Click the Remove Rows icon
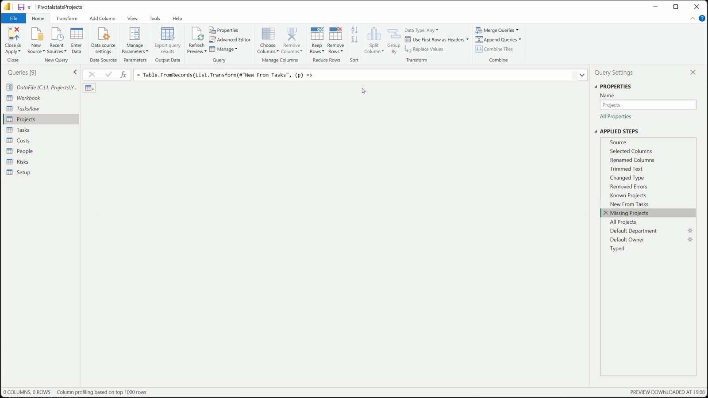The height and width of the screenshot is (398, 708). click(335, 34)
